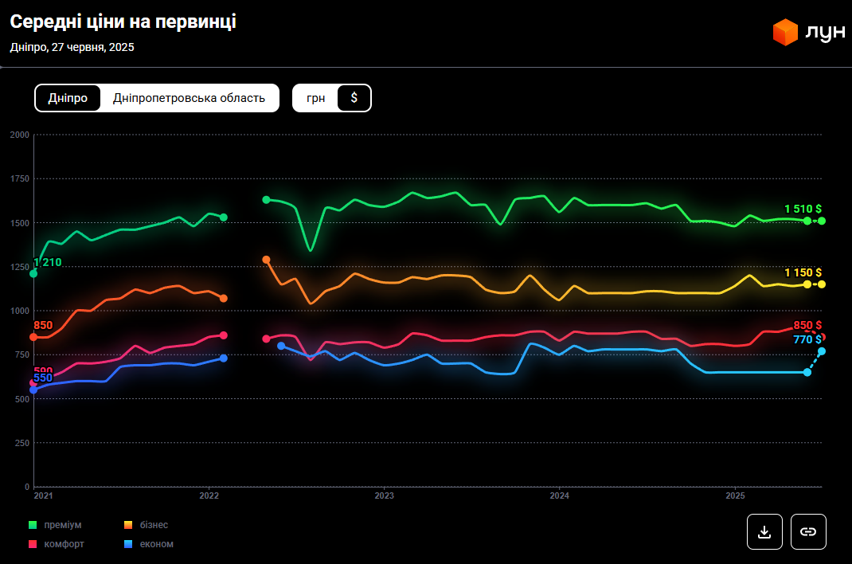Switch currency to грн

(316, 98)
